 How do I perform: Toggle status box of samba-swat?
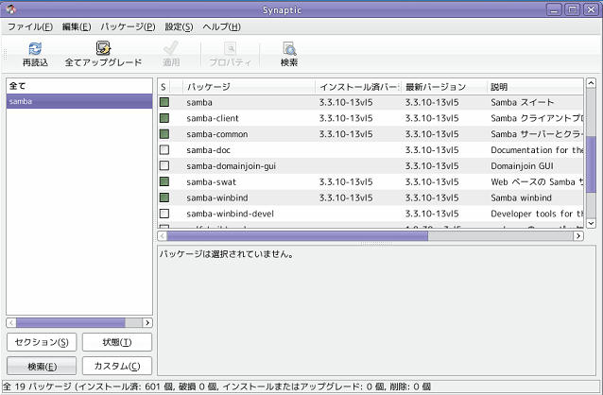click(164, 181)
